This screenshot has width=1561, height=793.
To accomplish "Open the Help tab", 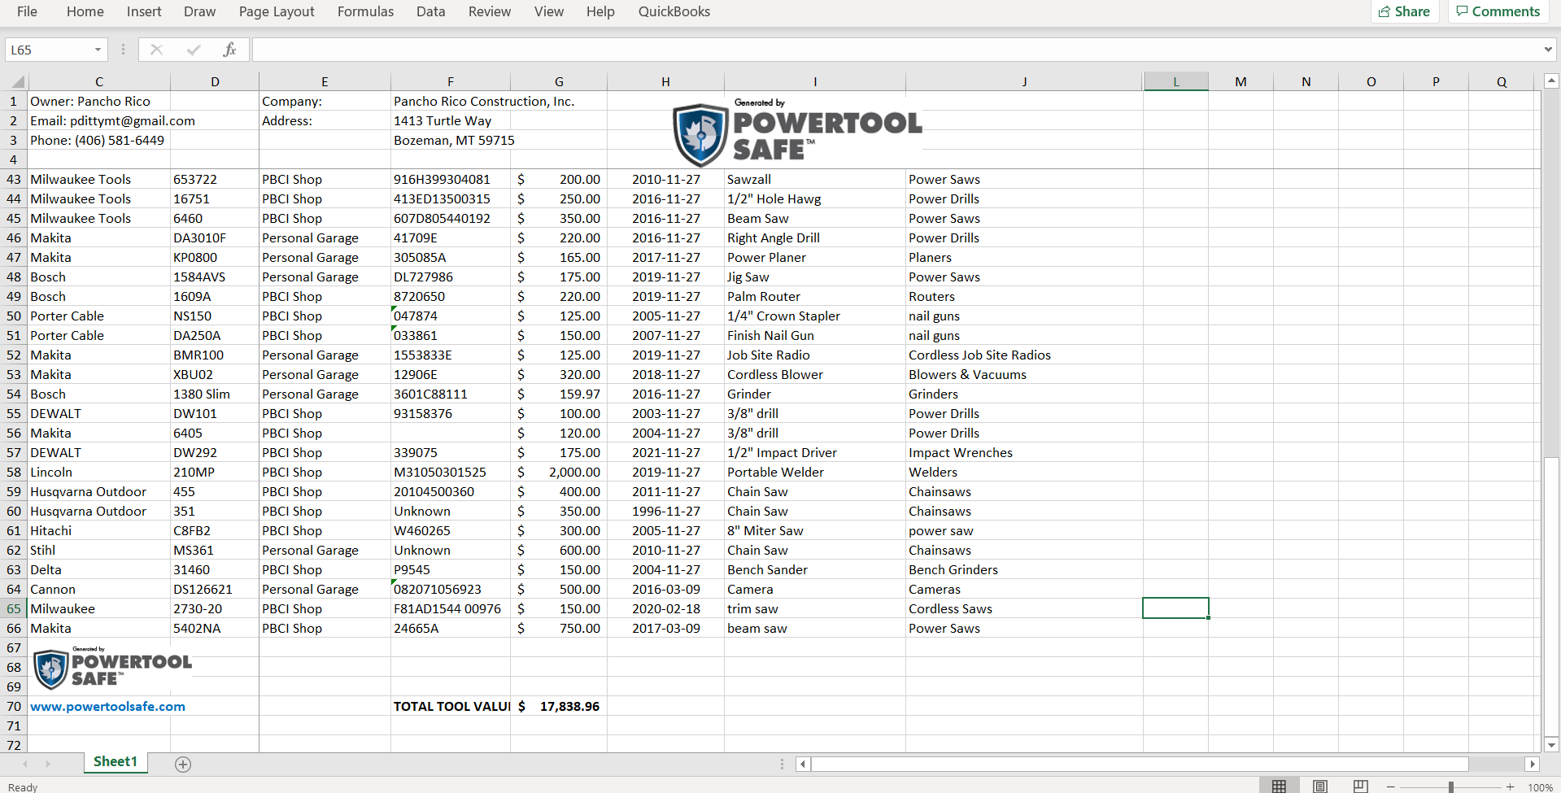I will point(600,11).
